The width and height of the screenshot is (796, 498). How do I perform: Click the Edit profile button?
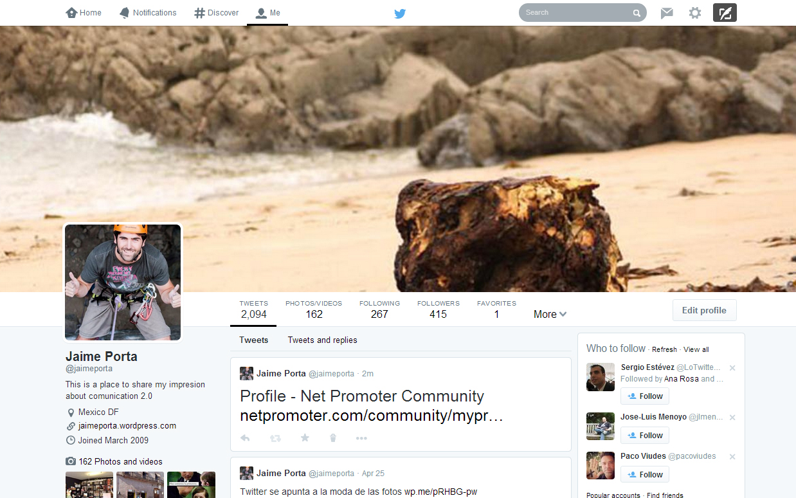[x=704, y=310]
